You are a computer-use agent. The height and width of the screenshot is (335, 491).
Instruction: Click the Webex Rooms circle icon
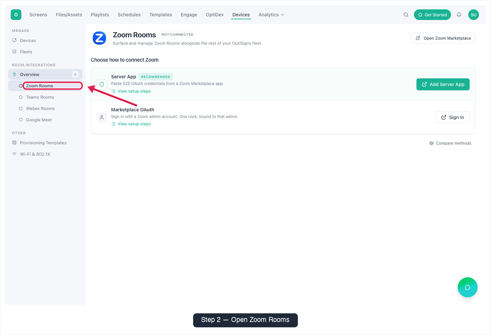pos(21,108)
